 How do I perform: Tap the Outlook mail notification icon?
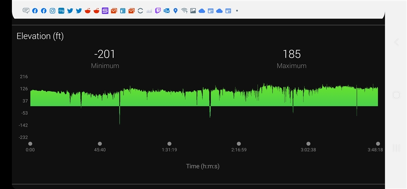[x=167, y=11]
